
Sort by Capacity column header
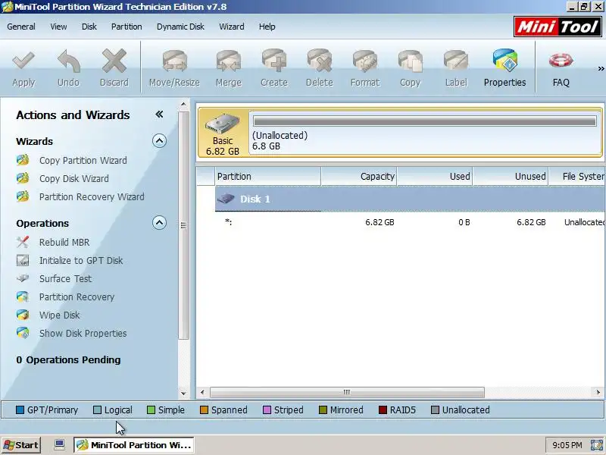click(x=359, y=177)
